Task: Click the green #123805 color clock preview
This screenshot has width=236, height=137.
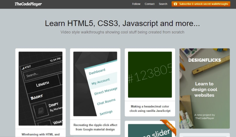Action: coord(150,75)
